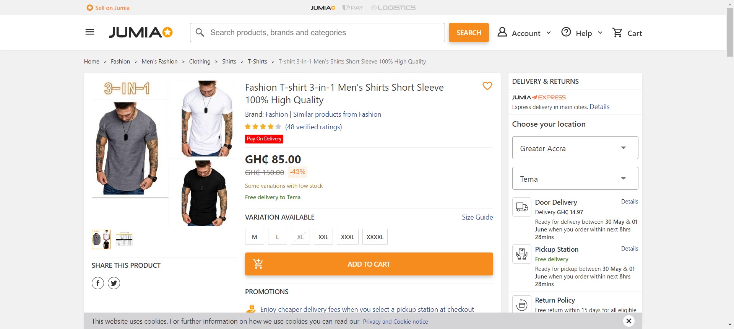This screenshot has height=329, width=734.
Task: Expand the Greater Accra region dropdown
Action: coord(575,148)
